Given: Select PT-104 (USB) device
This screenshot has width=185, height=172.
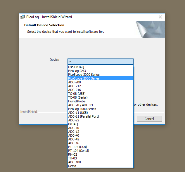Looking at the screenshot, I should click(101, 147).
